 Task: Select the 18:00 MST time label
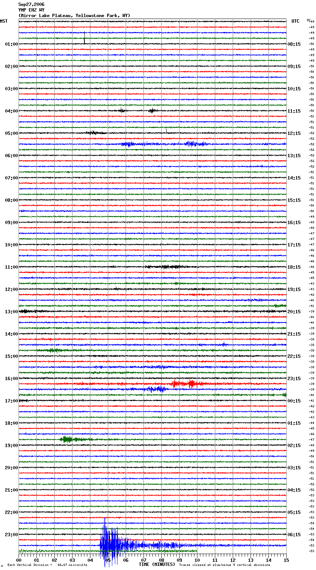coord(12,423)
